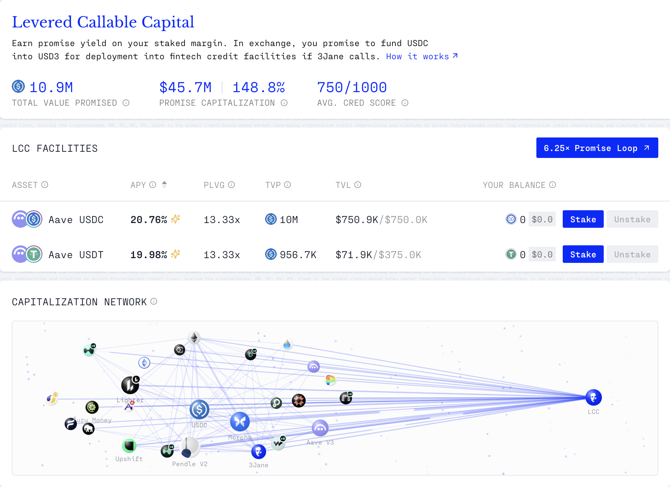670x487 pixels.
Task: Select the Pendle V2 node in the network
Action: point(190,447)
